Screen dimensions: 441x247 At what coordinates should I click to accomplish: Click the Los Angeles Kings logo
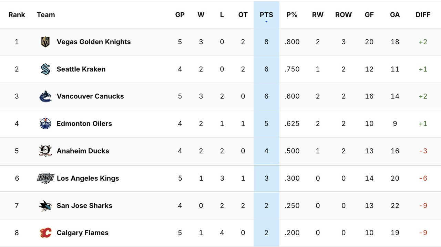tap(45, 178)
